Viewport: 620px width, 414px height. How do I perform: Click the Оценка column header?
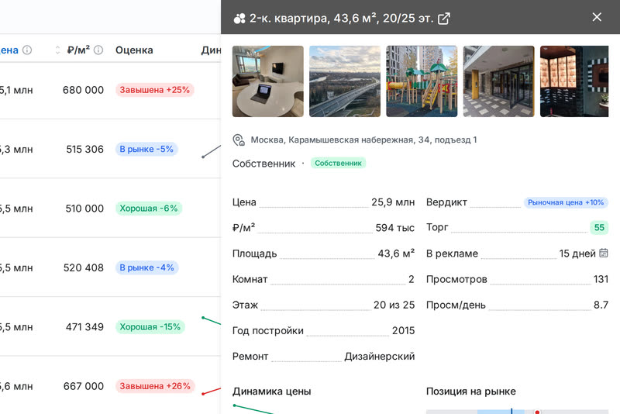click(x=134, y=50)
